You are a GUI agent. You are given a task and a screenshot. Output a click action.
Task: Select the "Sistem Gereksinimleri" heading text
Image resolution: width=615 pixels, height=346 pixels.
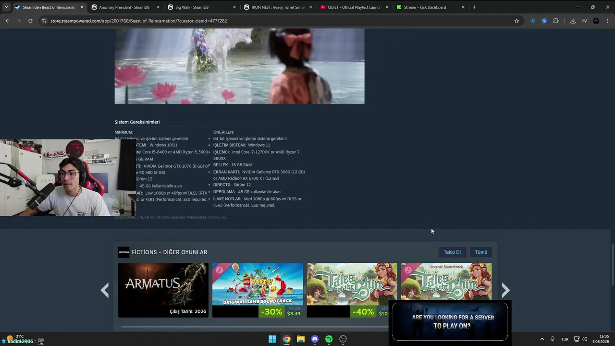(137, 122)
